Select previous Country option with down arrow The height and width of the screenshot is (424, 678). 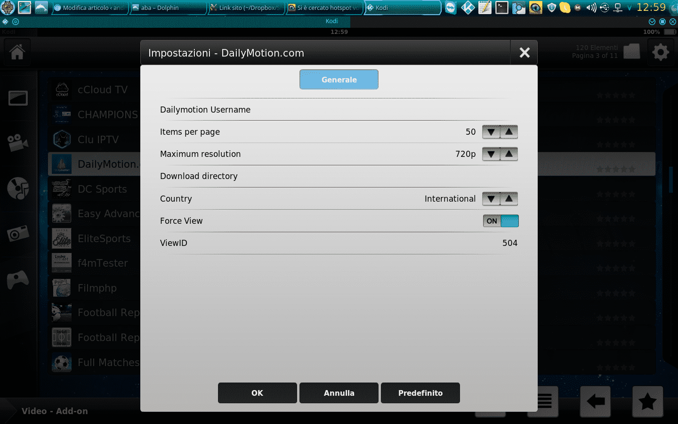tap(491, 199)
